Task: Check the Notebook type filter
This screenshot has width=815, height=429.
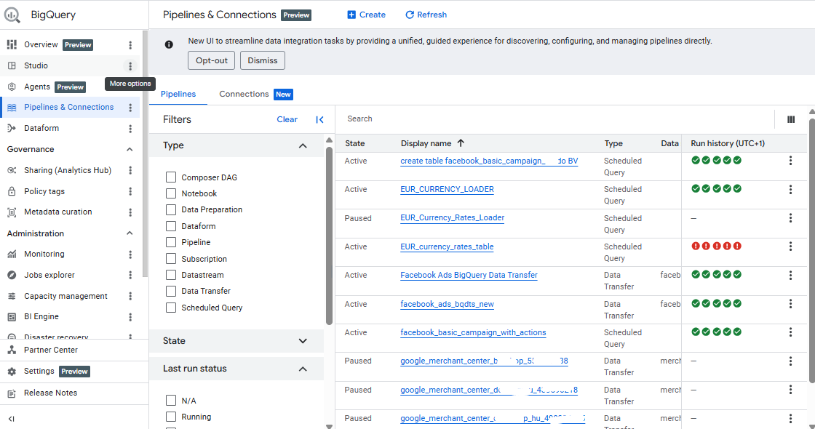Action: [x=171, y=193]
